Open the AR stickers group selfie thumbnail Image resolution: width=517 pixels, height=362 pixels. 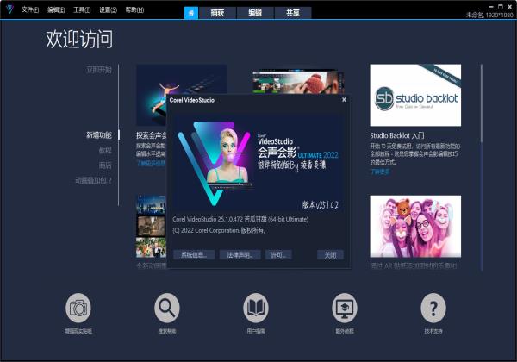point(415,226)
